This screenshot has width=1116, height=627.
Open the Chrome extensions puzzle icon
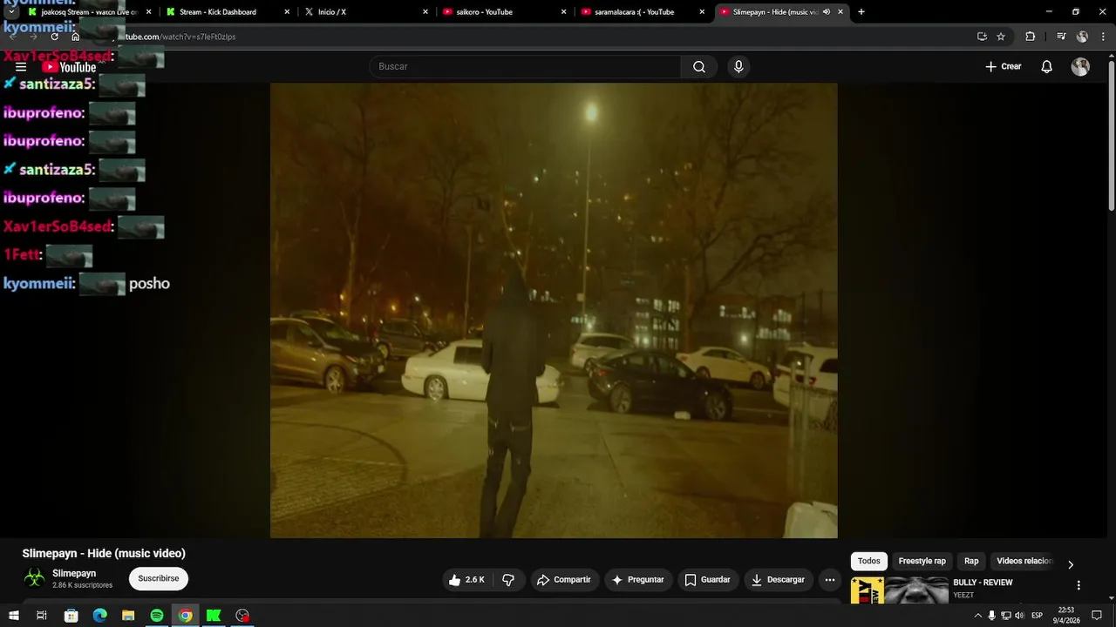pyautogui.click(x=1031, y=37)
